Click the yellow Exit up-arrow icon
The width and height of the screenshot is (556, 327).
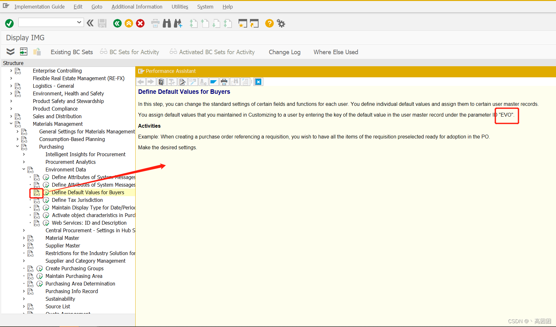pos(129,23)
